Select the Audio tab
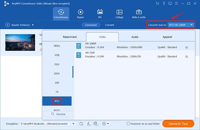Image resolution: width=200 pixels, height=130 pixels. coord(135,37)
